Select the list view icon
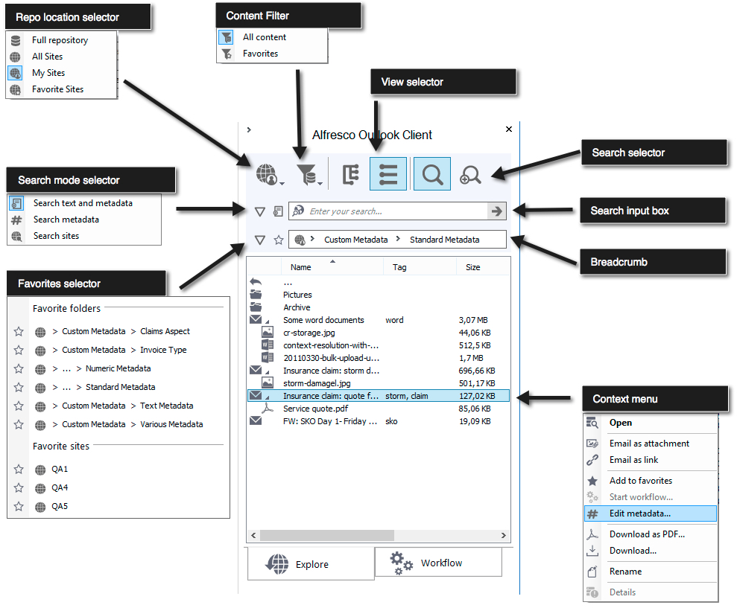The height and width of the screenshot is (608, 737). (x=388, y=174)
